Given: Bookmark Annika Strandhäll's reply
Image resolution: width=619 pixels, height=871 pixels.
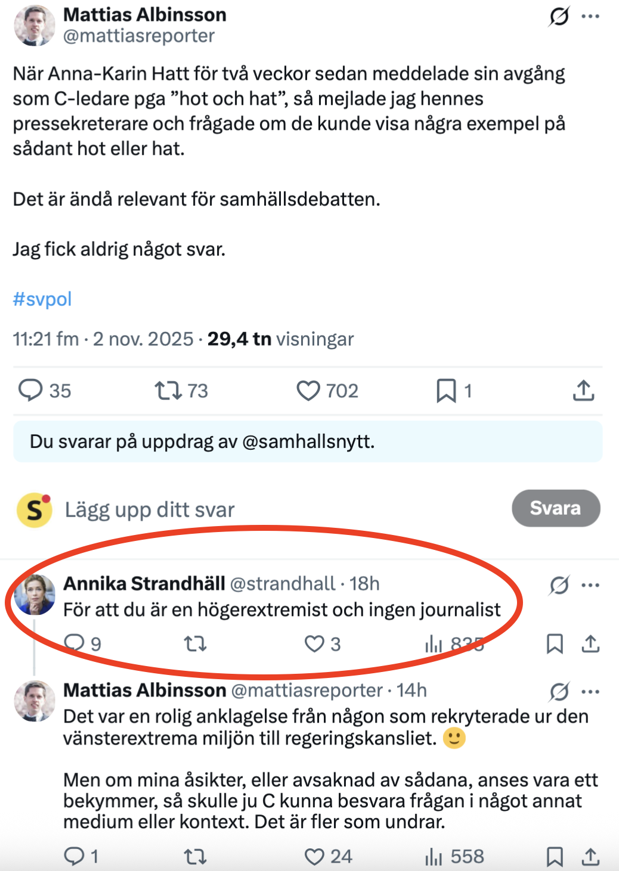Looking at the screenshot, I should pos(555,644).
